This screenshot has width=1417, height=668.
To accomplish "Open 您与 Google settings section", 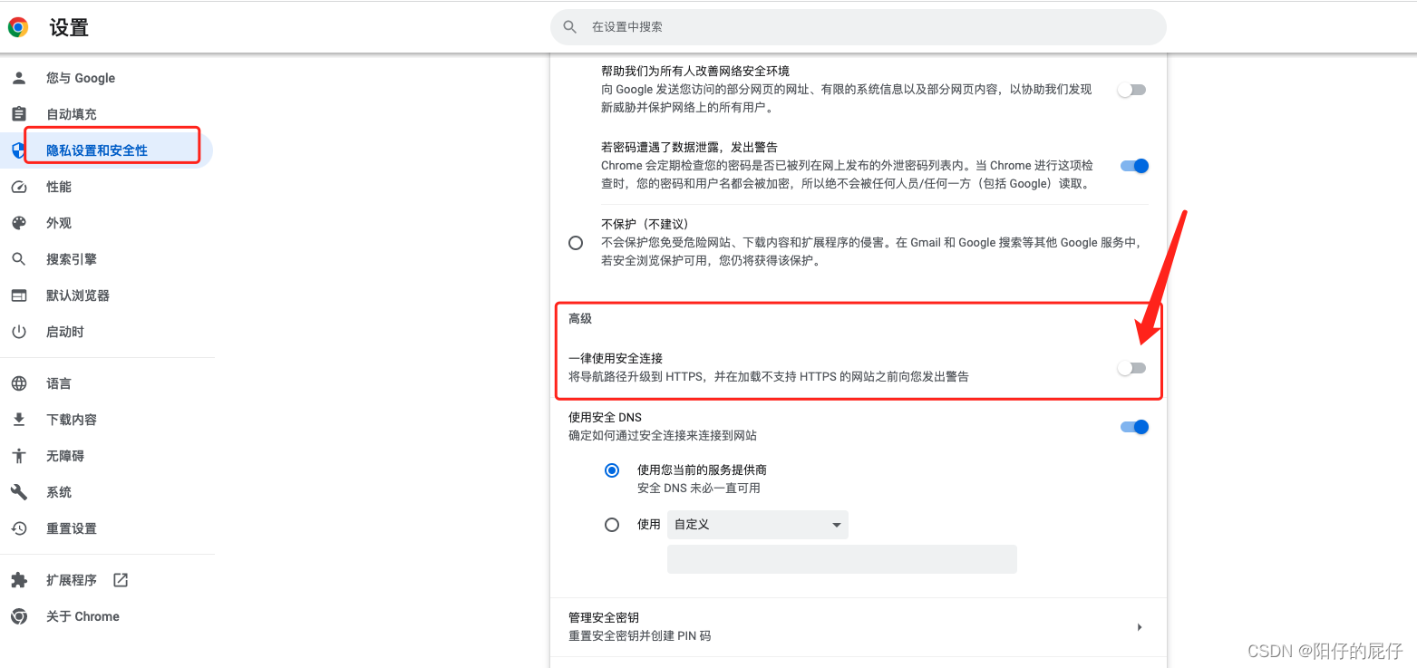I will coord(106,78).
